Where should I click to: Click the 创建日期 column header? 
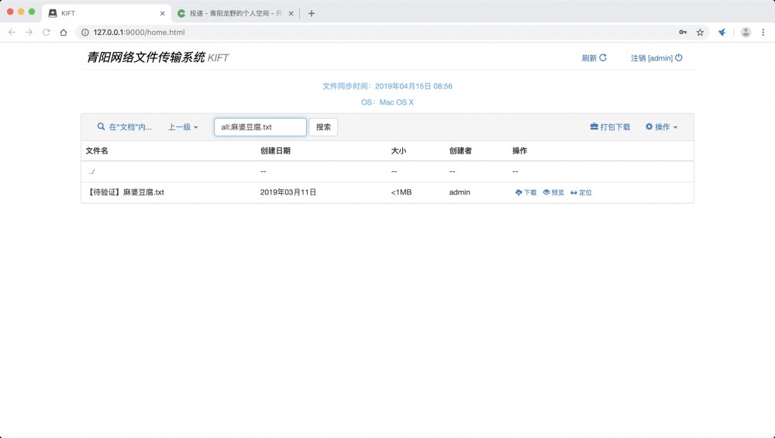tap(275, 150)
